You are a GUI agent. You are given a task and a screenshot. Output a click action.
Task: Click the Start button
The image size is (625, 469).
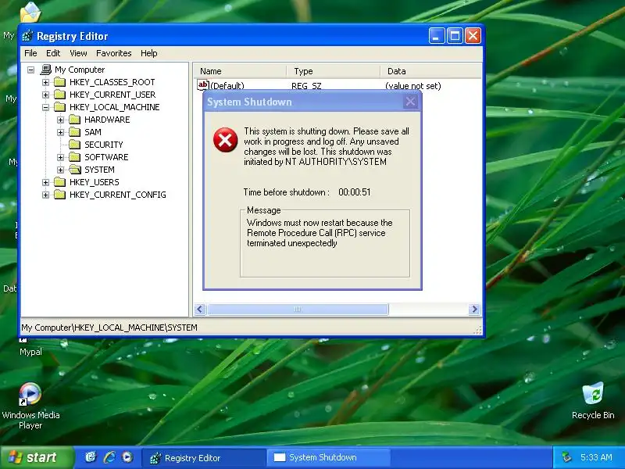[37, 457]
